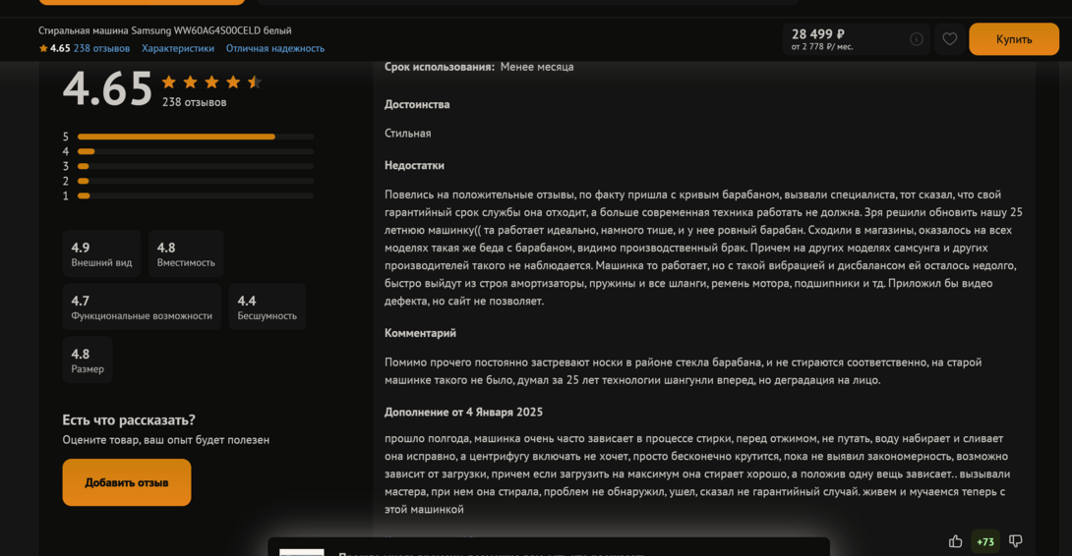Click the large five-star rating row

(211, 83)
